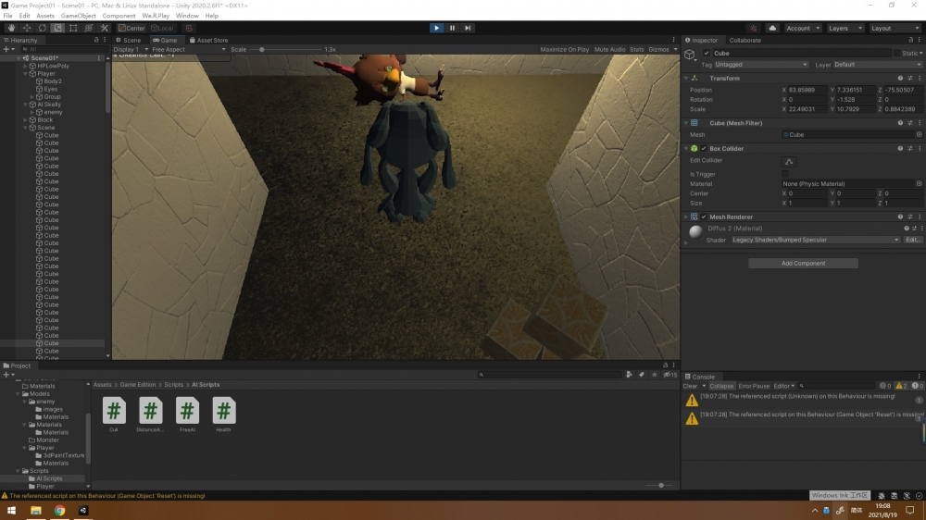Viewport: 926px width, 520px height.
Task: Click the shader Edit button
Action: [912, 240]
